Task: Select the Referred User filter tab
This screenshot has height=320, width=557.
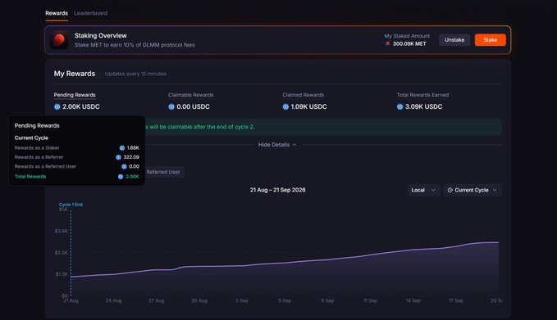Action: pos(163,172)
